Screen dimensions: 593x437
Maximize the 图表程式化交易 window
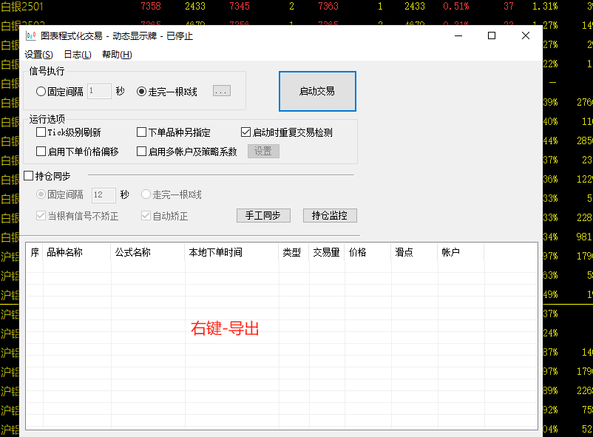pos(492,36)
